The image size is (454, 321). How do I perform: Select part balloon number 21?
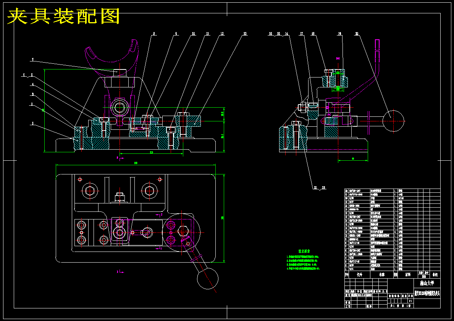[315, 188]
